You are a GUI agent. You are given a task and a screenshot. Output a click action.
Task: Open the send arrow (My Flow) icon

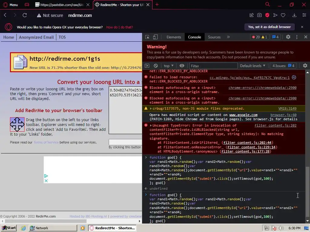[x=275, y=15]
